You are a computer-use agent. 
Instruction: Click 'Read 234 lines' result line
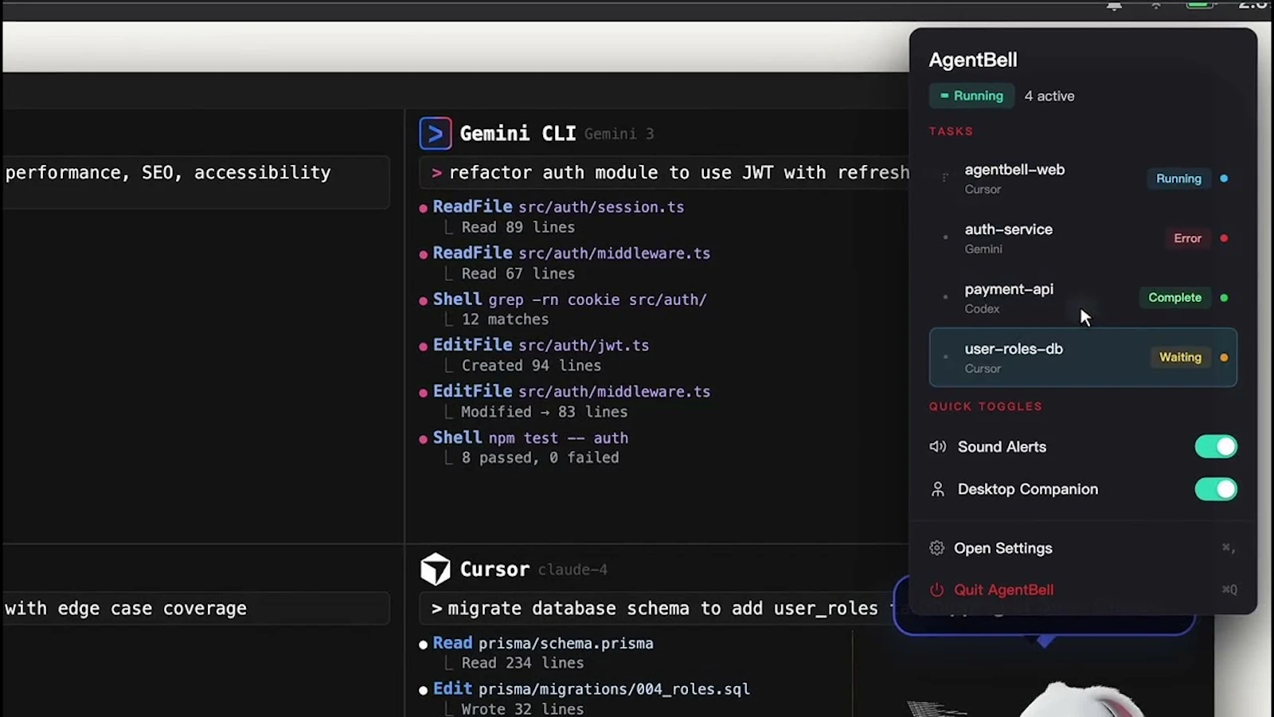click(x=522, y=664)
